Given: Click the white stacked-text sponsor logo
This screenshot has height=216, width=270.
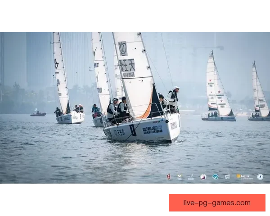Looking at the screenshot, I should tap(227, 177).
